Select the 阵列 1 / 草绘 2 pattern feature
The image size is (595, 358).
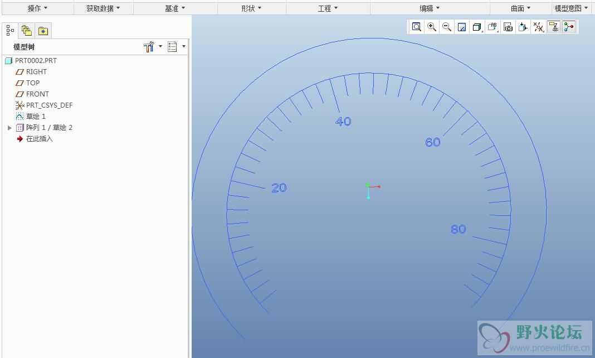coord(49,128)
